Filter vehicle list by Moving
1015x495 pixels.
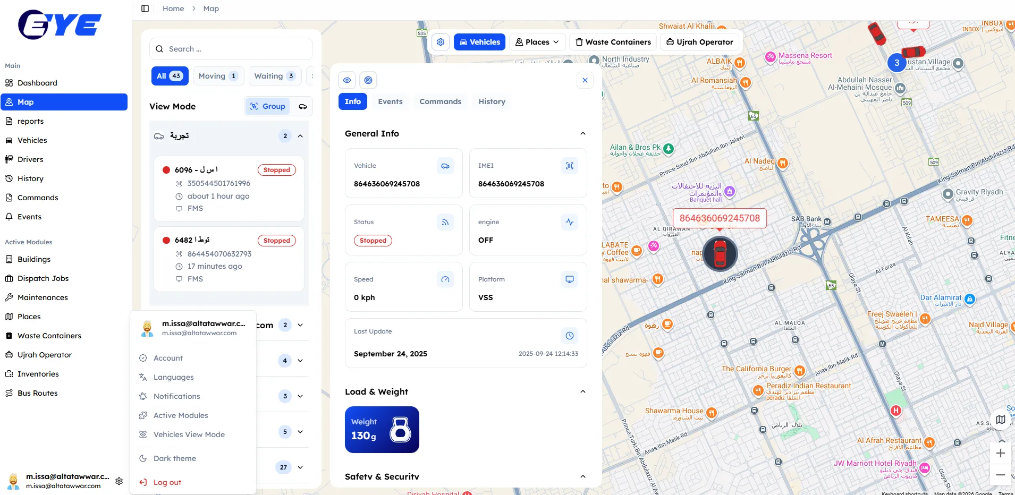click(x=218, y=76)
